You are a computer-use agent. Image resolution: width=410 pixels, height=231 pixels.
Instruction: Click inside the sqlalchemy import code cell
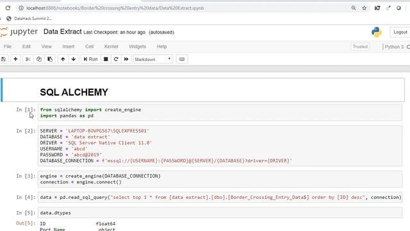[220, 113]
